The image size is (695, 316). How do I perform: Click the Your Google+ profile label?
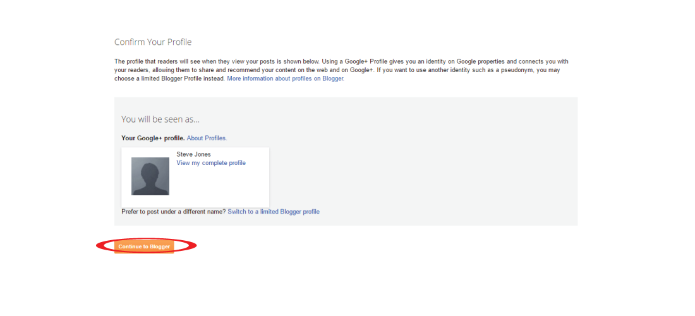[x=153, y=138]
